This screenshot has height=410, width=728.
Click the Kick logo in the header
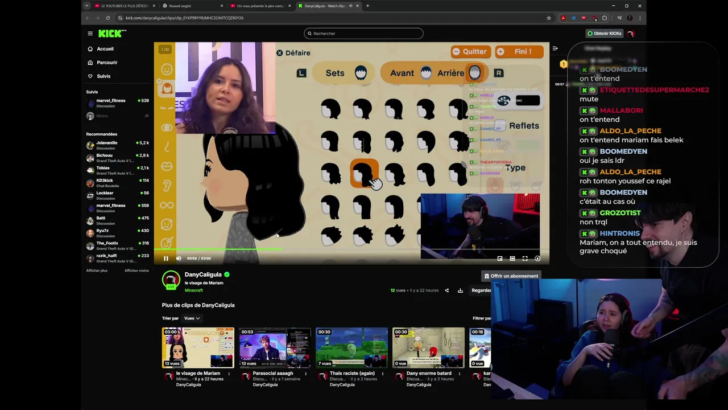[112, 34]
